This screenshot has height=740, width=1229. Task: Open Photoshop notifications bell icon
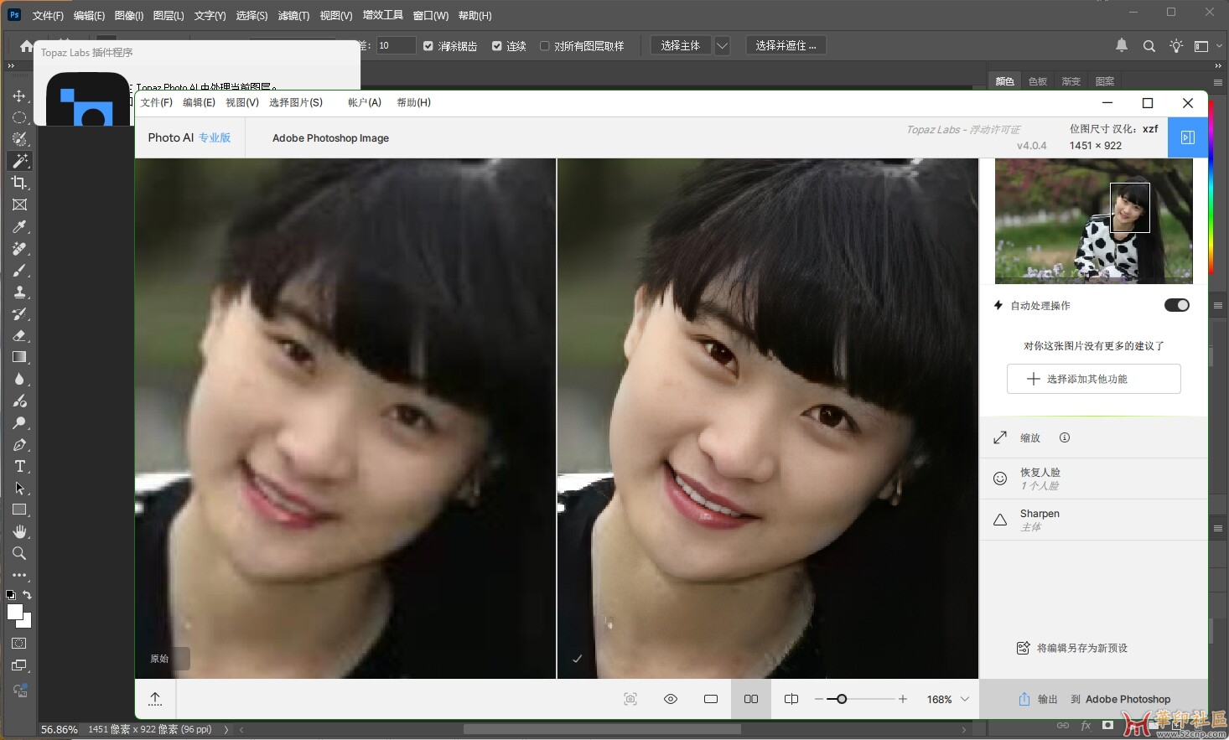pyautogui.click(x=1122, y=45)
